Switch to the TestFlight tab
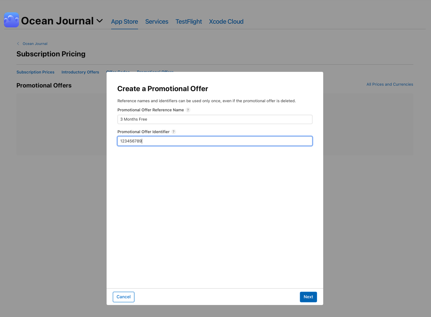431x317 pixels. coord(188,21)
